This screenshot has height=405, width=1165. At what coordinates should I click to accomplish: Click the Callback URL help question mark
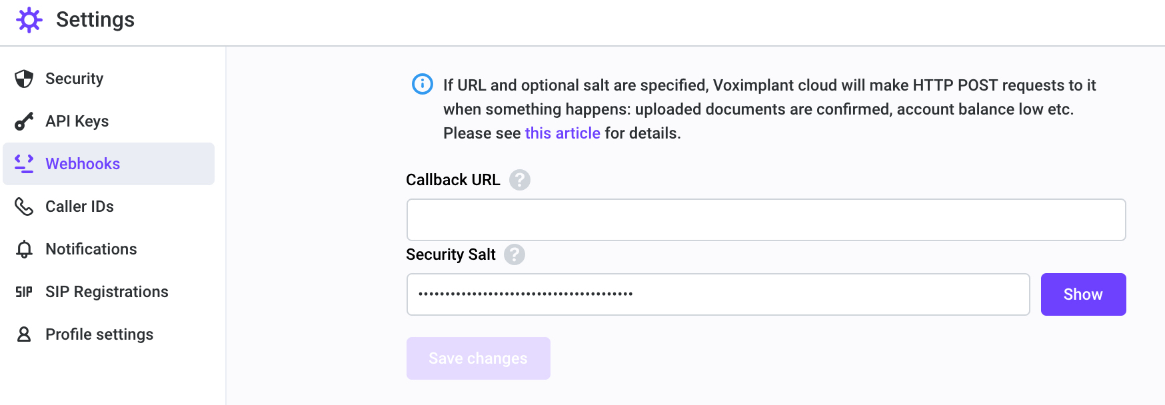pos(520,180)
